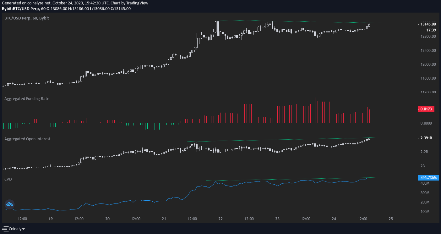Click the 2B open interest axis label
The image size is (441, 234).
point(422,166)
